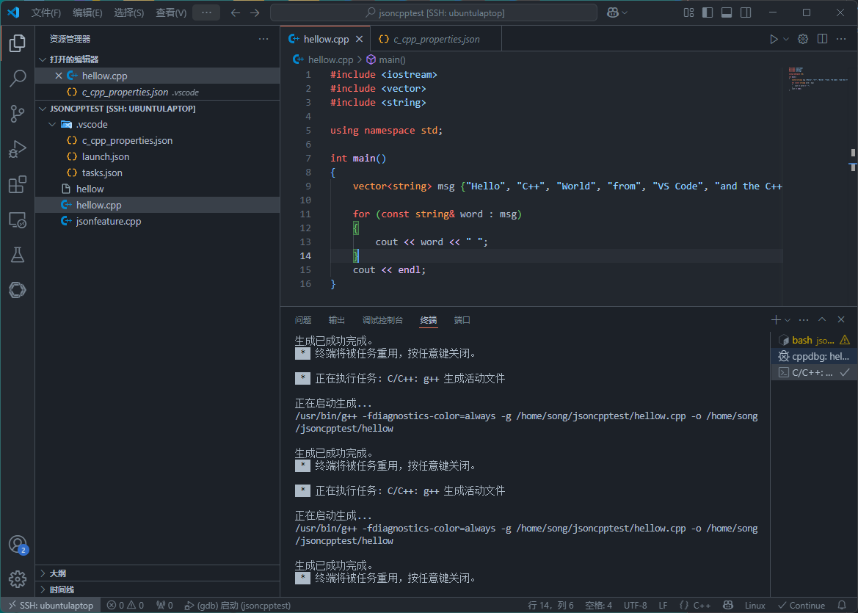Open the Remote Explorer view
The height and width of the screenshot is (613, 858).
pyautogui.click(x=18, y=220)
